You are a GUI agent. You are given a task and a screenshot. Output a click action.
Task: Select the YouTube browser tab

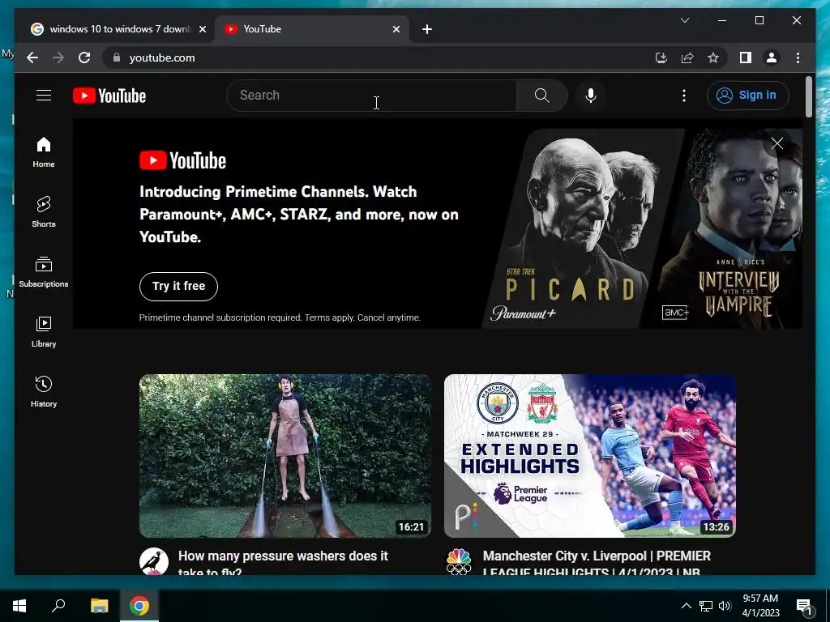point(312,29)
